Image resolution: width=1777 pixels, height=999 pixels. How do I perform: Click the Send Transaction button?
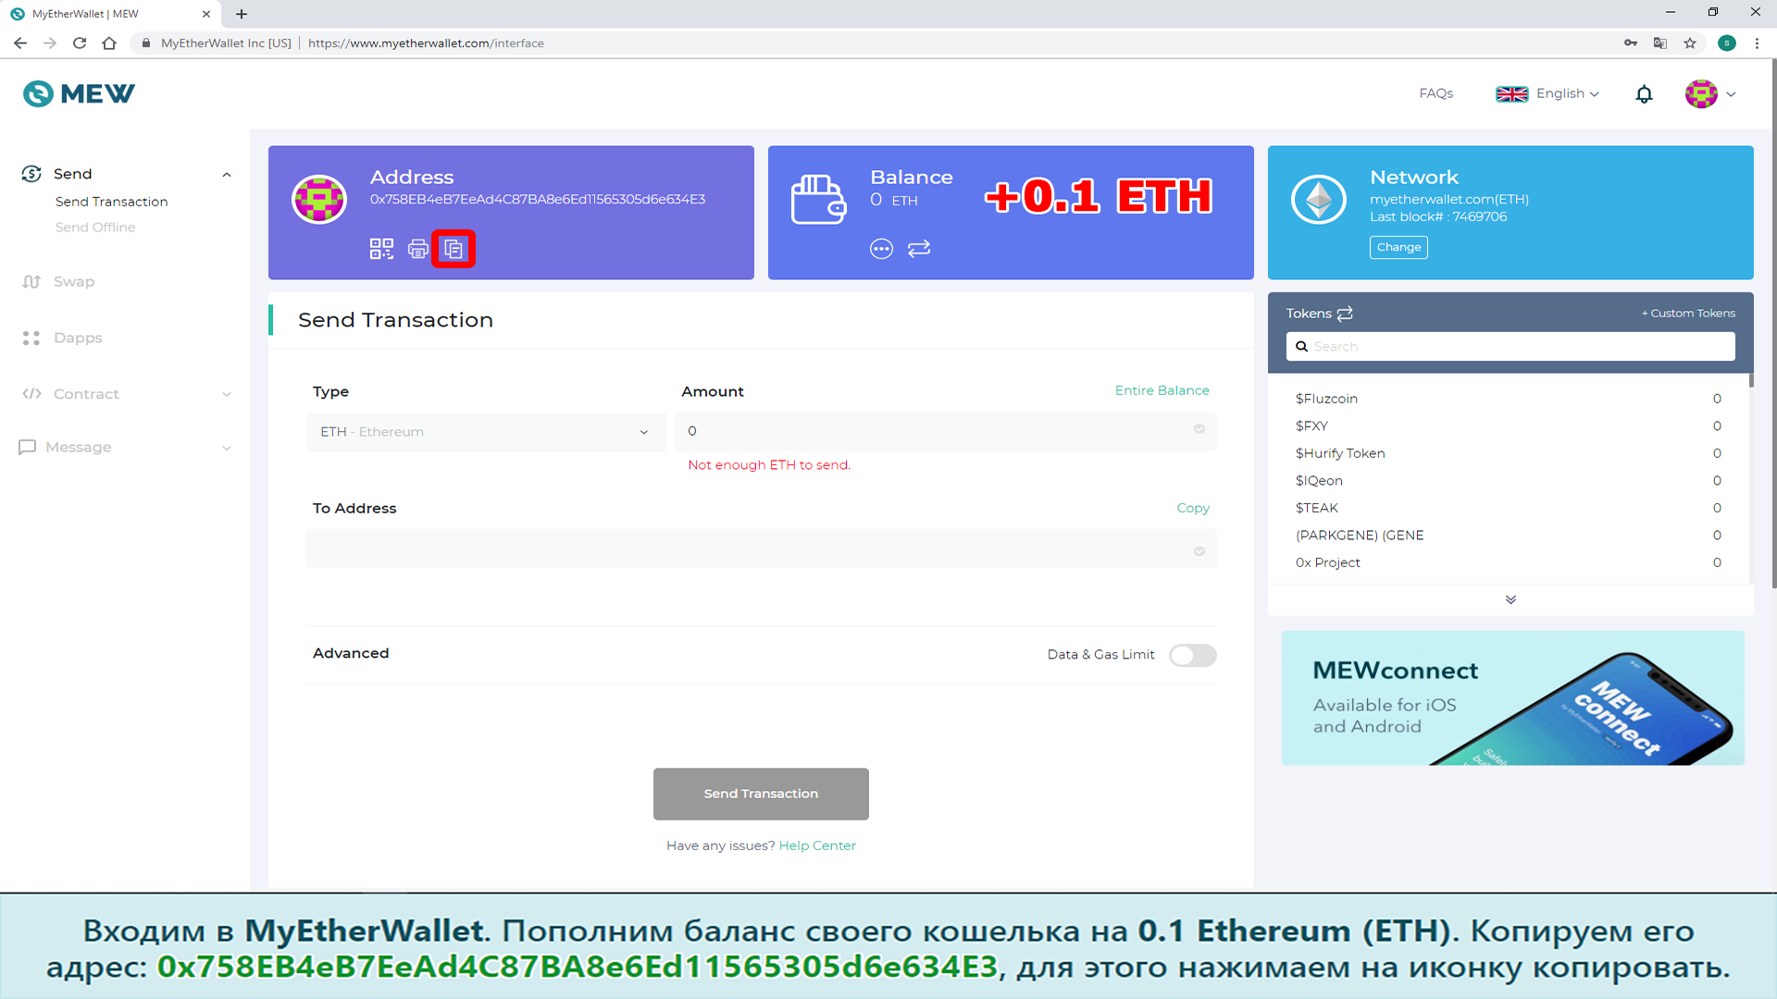pyautogui.click(x=761, y=794)
